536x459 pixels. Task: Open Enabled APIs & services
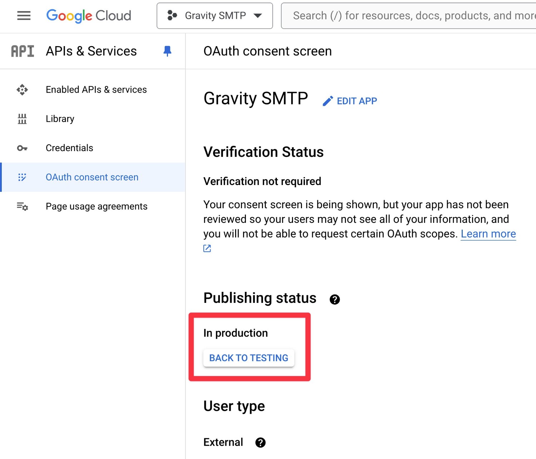pyautogui.click(x=93, y=90)
